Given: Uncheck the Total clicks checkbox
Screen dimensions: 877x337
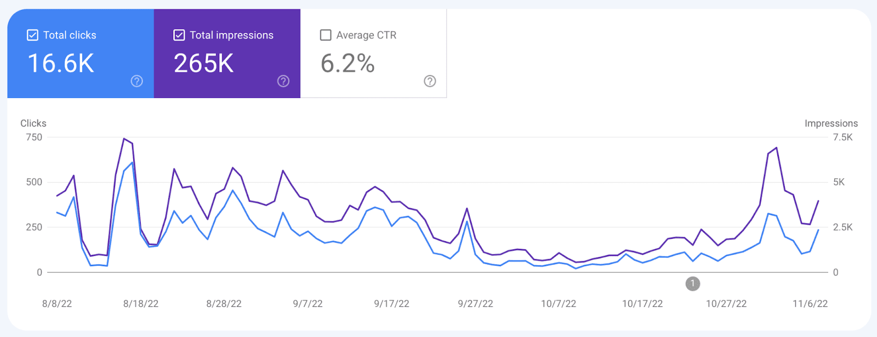Looking at the screenshot, I should (32, 35).
